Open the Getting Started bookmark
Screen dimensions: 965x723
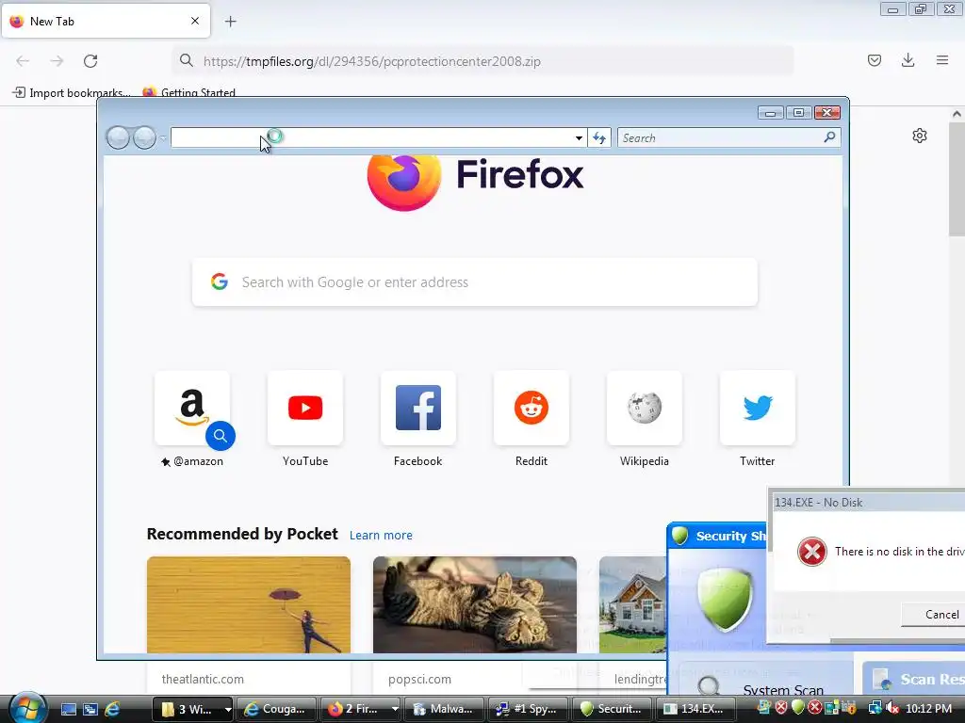point(188,93)
